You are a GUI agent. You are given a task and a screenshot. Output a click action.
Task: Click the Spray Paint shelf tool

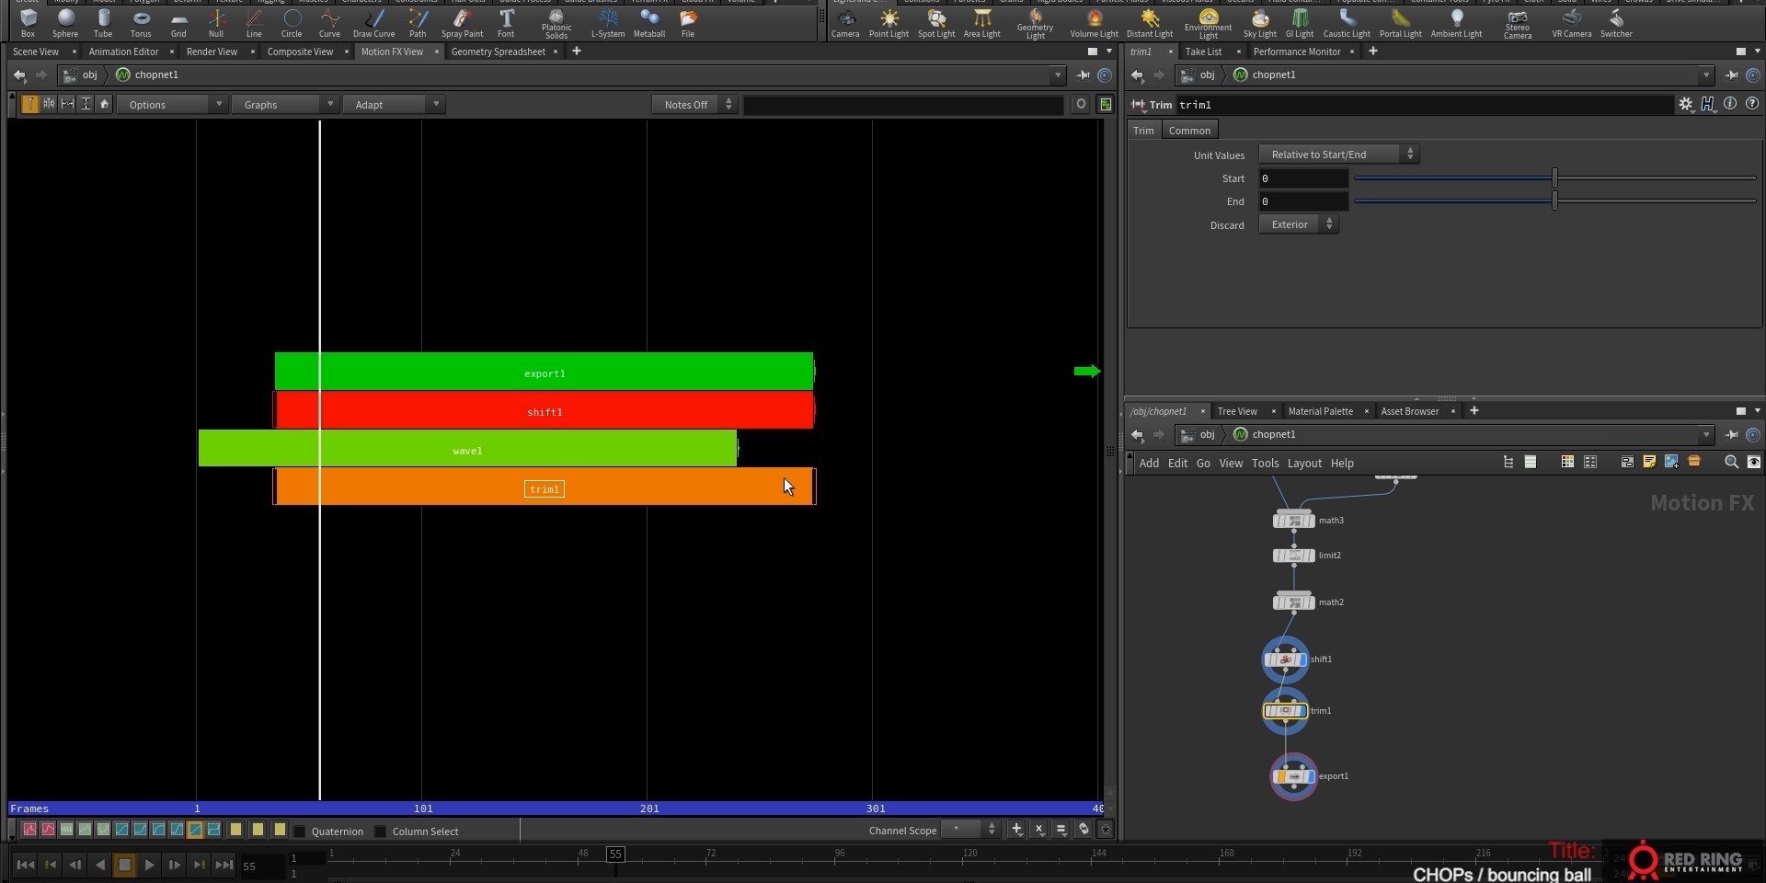462,22
